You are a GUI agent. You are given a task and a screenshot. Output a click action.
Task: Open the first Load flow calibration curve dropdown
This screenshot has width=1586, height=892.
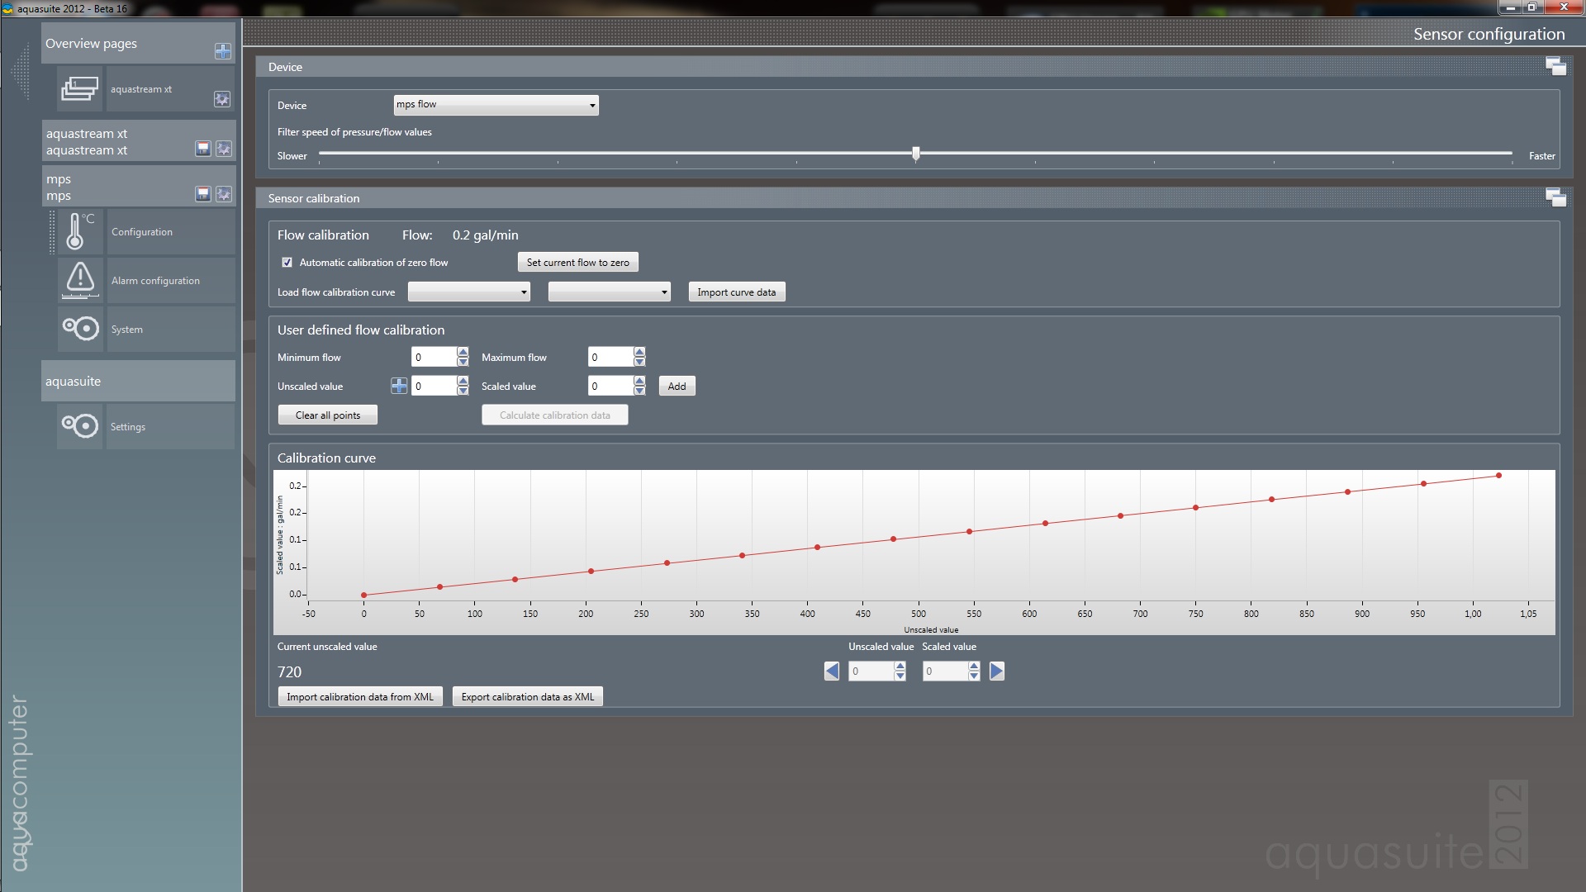point(468,292)
